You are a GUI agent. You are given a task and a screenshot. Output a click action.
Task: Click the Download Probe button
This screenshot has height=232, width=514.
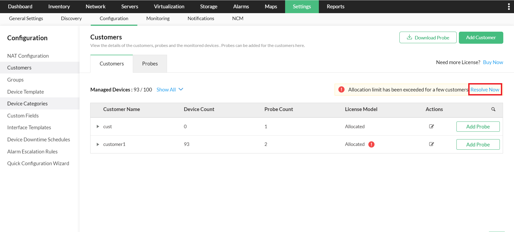428,38
